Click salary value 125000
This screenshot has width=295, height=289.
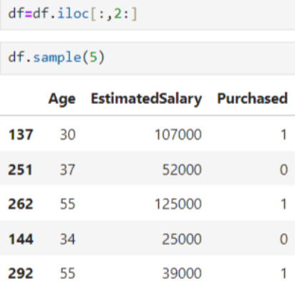[178, 204]
